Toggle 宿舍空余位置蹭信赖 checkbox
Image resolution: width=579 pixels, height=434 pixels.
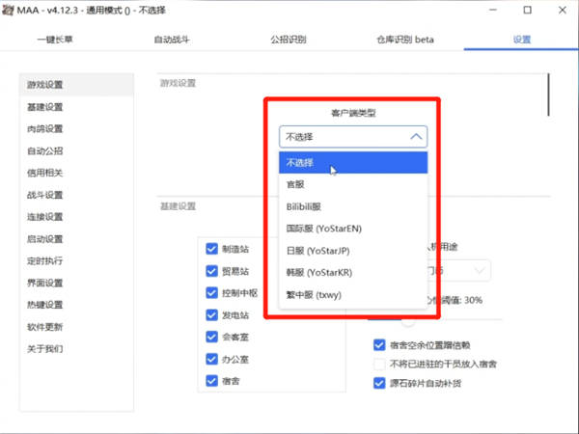(x=378, y=344)
